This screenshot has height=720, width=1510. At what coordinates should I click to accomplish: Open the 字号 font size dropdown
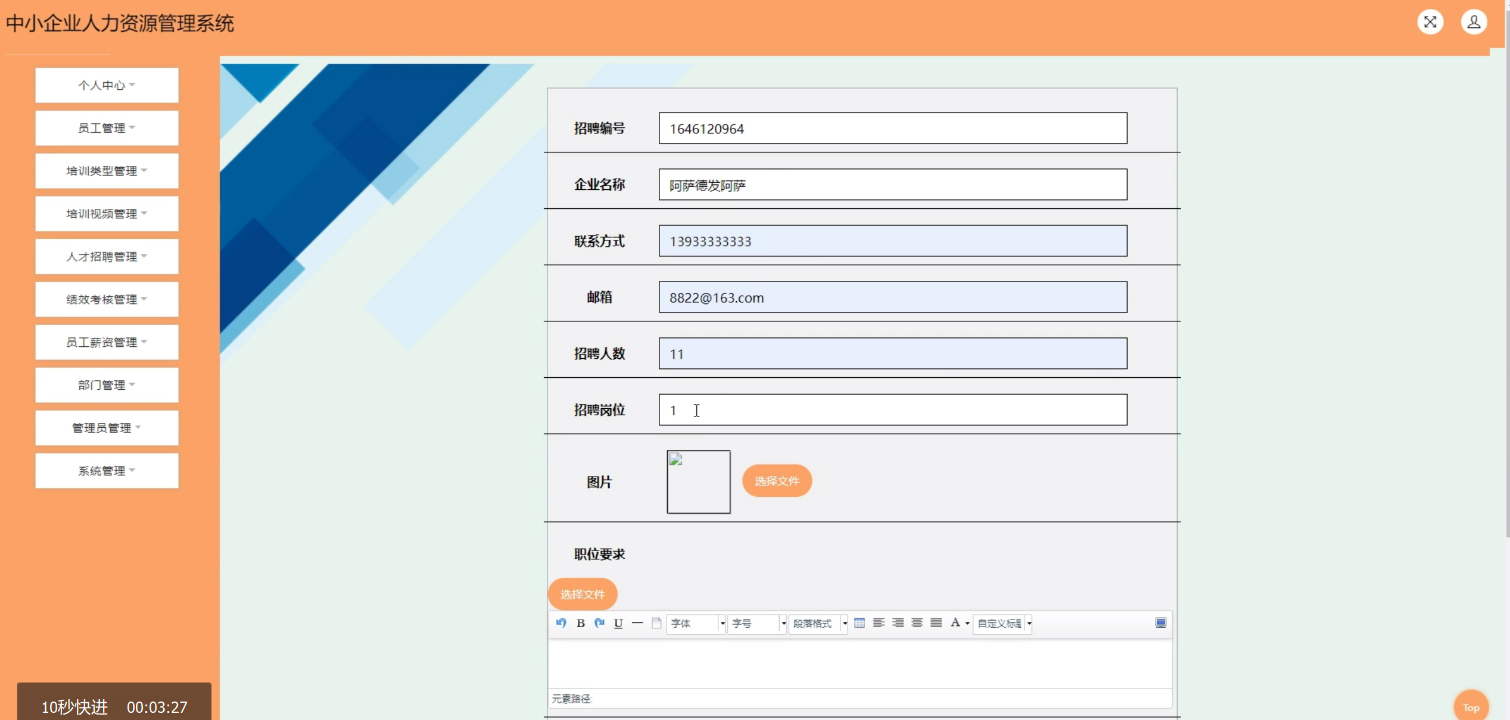(756, 624)
